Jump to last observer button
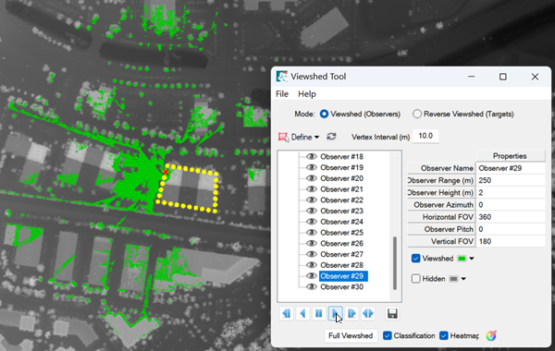555x351 pixels. pos(351,313)
